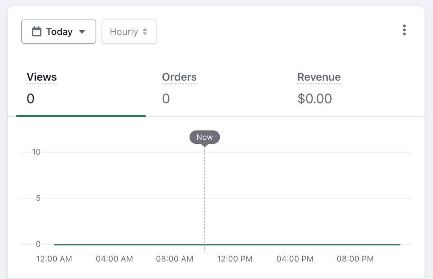The width and height of the screenshot is (433, 279).
Task: Click the green progress bar under Views
Action: 81,115
